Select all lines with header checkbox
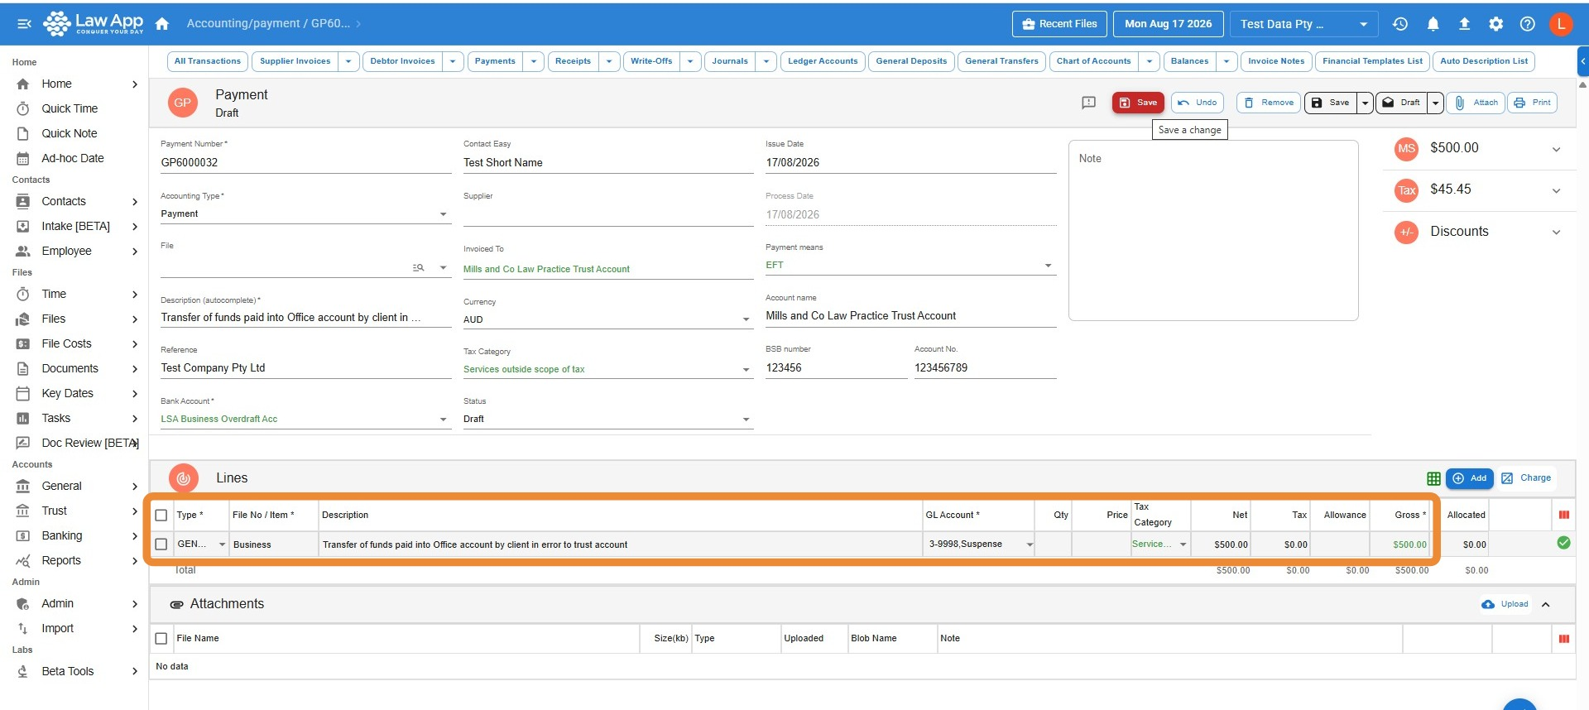Image resolution: width=1589 pixels, height=710 pixels. tap(161, 516)
